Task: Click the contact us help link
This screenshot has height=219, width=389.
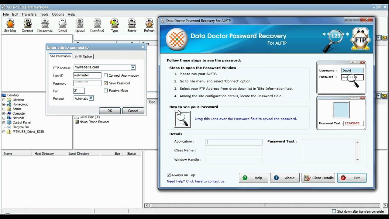Action: coord(196,181)
